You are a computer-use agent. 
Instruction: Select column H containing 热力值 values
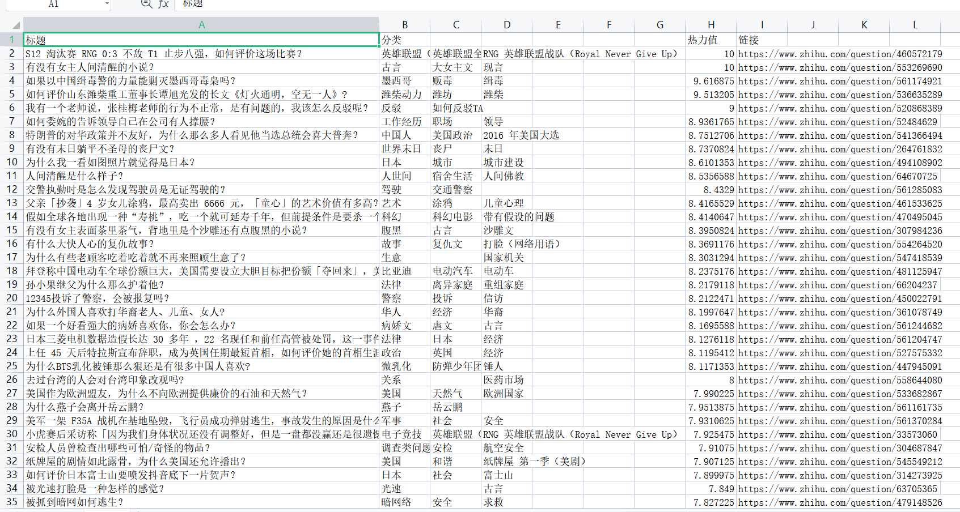[x=711, y=24]
